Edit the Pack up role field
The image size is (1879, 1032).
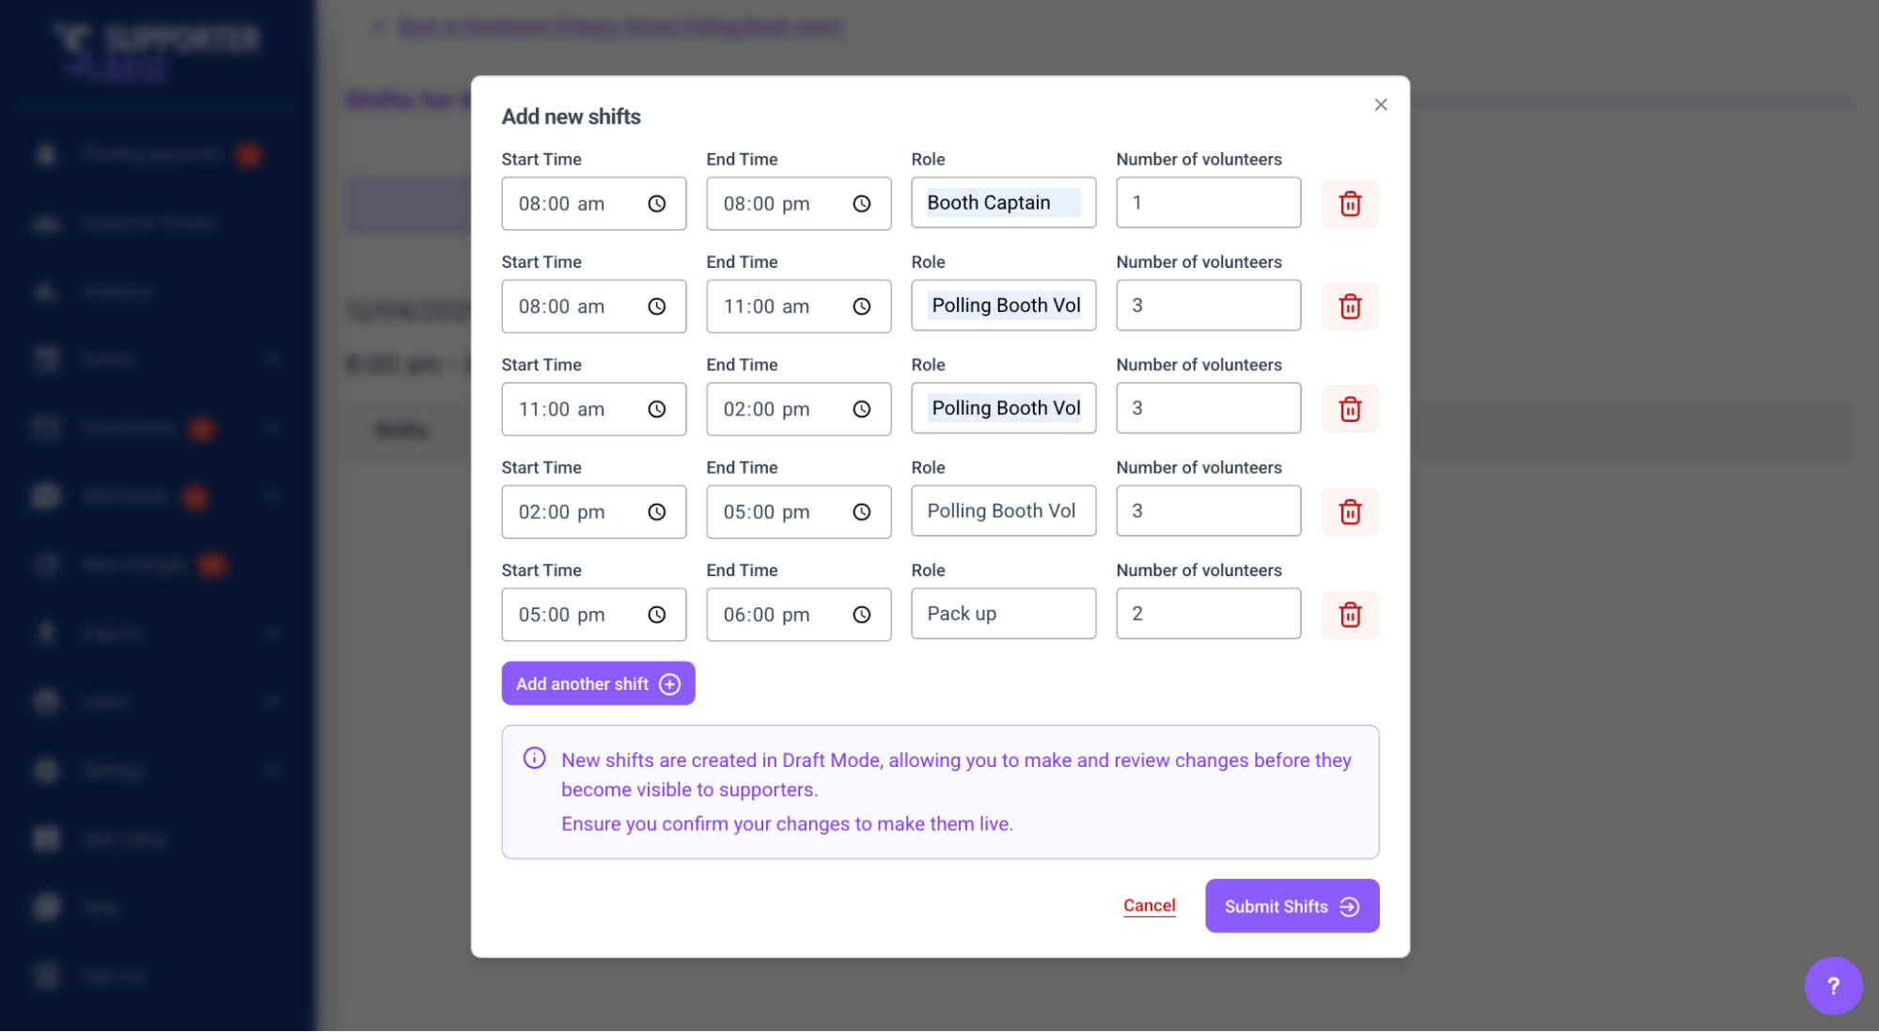tap(1003, 614)
